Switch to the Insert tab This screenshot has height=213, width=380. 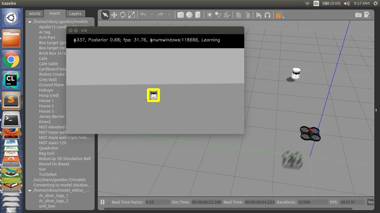(x=55, y=13)
